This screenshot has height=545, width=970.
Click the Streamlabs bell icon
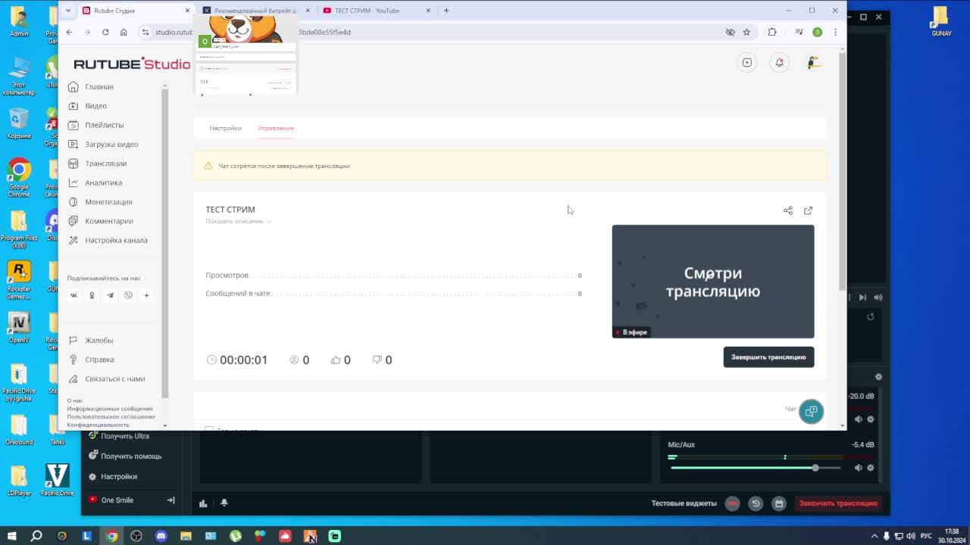click(224, 503)
